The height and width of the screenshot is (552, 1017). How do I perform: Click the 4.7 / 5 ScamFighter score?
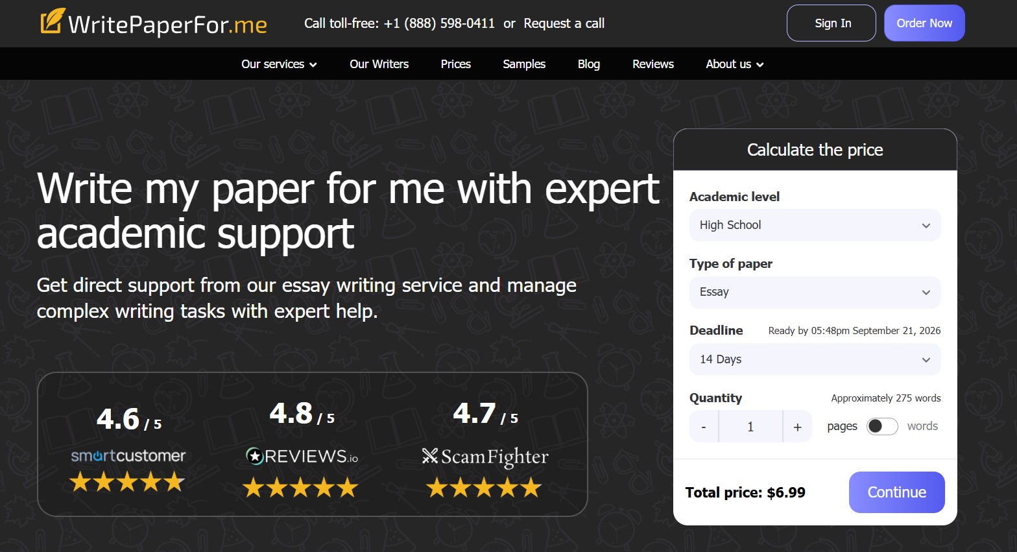point(486,414)
